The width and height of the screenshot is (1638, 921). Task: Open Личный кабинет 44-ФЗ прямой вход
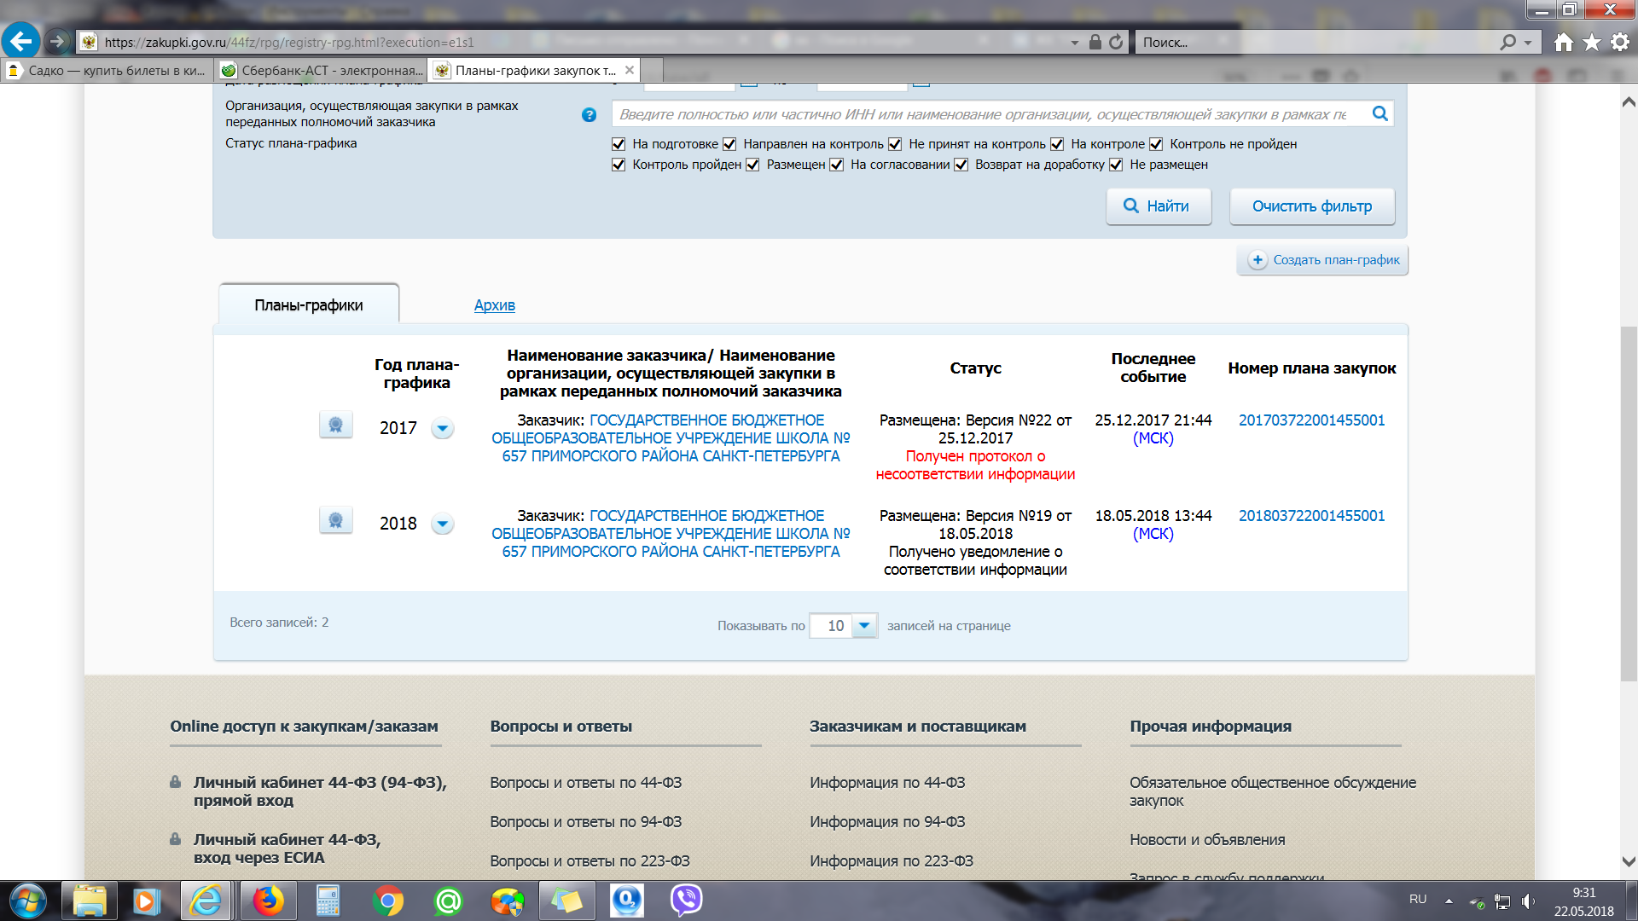pos(320,791)
